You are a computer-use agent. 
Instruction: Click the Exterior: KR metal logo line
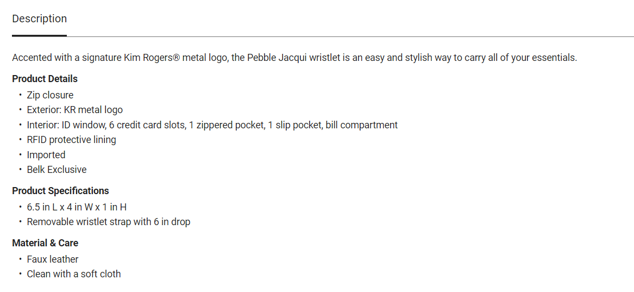(x=74, y=110)
